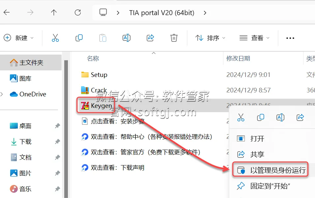
Task: Select the TIA portal V20 (64bit) breadcrumb
Action: coord(162,13)
